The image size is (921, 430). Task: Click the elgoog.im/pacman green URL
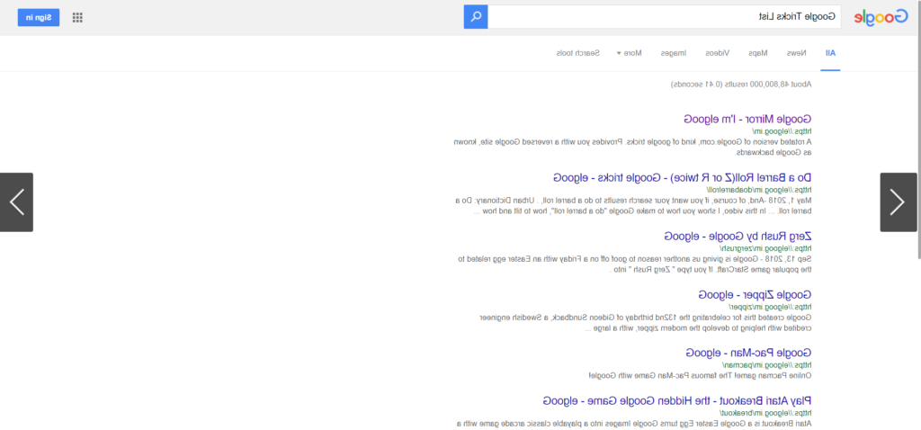(767, 365)
